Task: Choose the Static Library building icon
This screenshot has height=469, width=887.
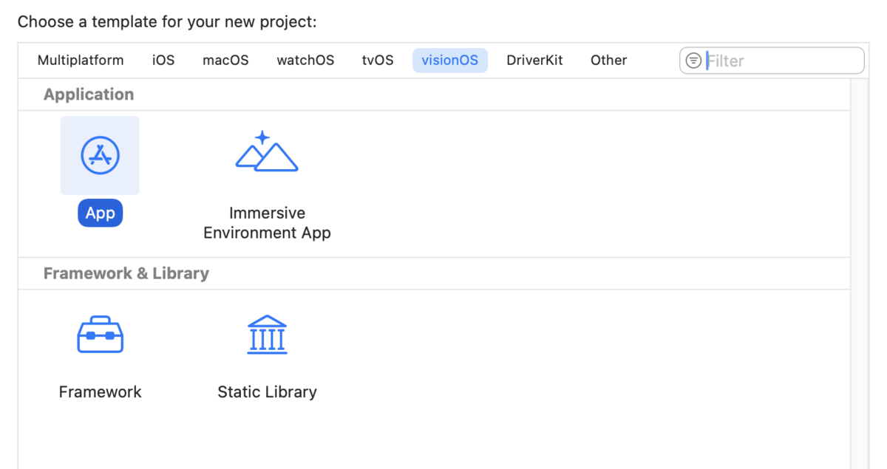Action: coord(267,335)
